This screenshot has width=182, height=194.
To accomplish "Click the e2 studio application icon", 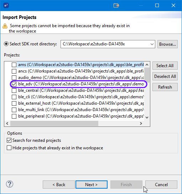I will (6, 5).
